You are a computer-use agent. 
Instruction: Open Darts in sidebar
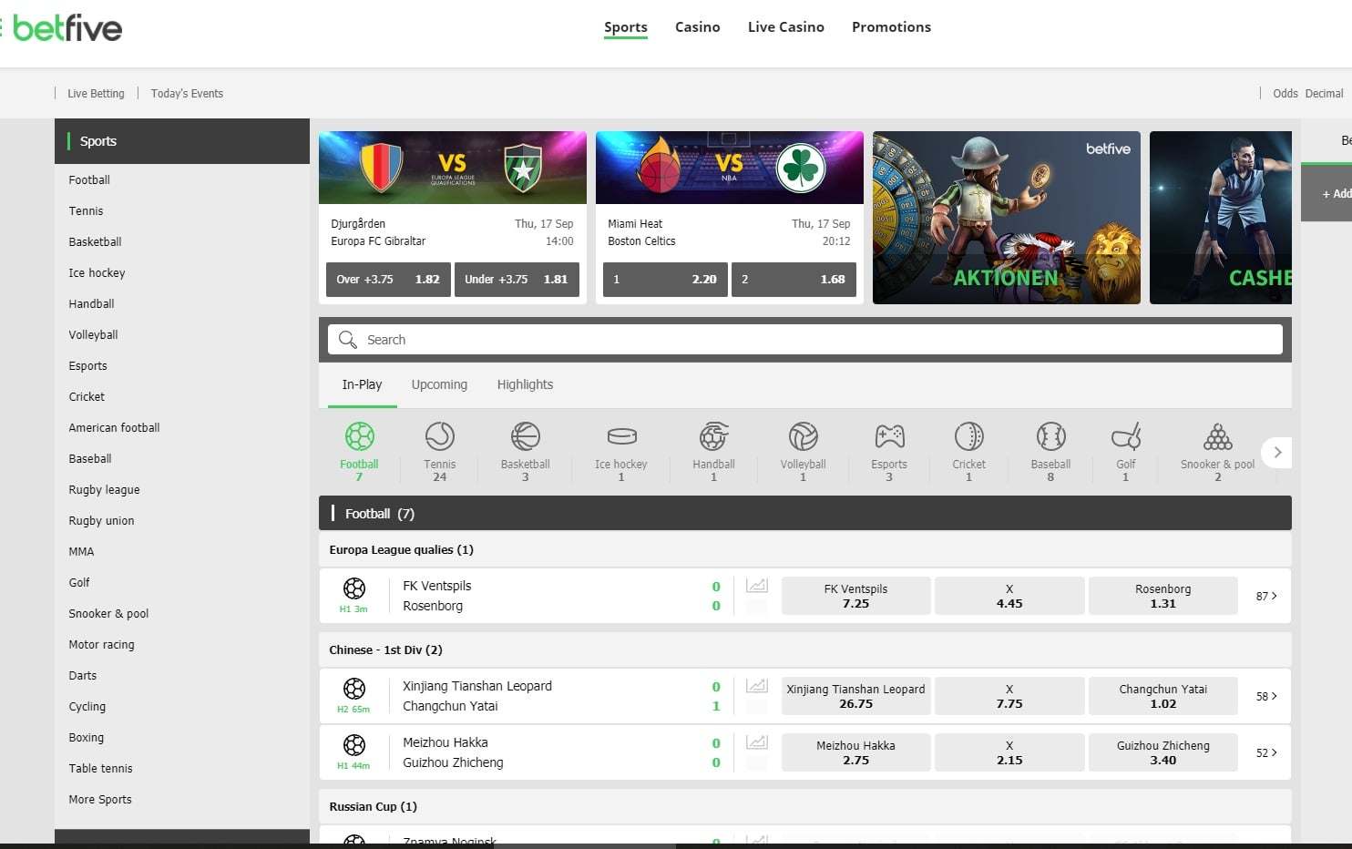82,675
